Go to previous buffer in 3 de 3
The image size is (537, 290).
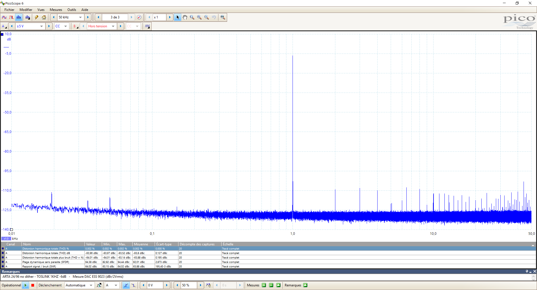click(x=98, y=17)
